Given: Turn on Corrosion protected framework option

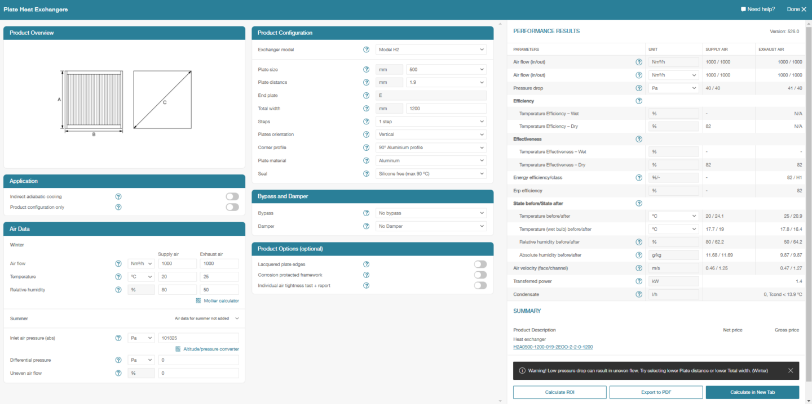Looking at the screenshot, I should coord(480,275).
